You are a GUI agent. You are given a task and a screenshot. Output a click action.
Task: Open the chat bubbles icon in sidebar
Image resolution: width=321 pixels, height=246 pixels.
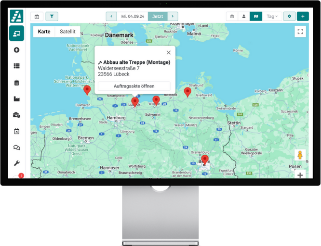[x=16, y=148]
